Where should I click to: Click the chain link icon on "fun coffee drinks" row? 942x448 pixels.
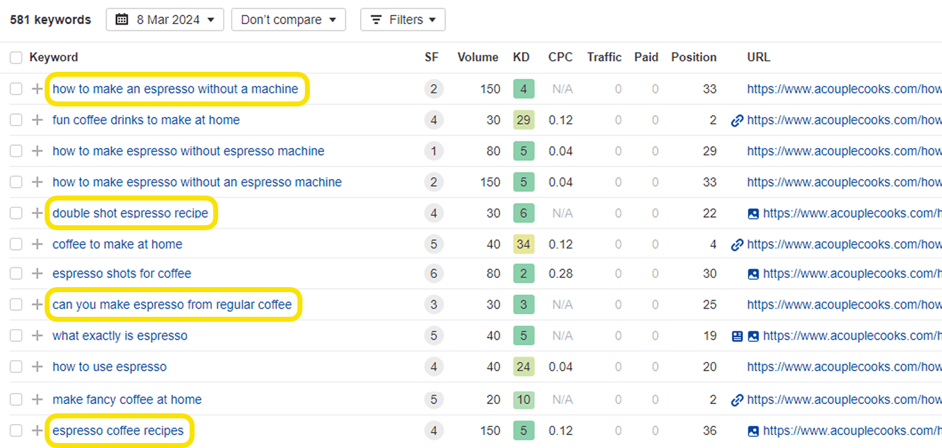pos(737,119)
